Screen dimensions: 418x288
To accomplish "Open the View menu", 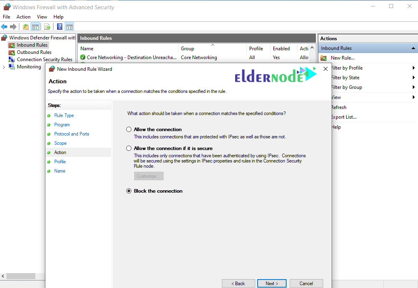I will pyautogui.click(x=42, y=17).
